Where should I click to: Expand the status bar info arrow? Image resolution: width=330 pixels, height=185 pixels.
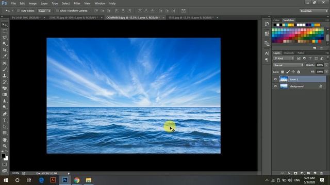69,174
